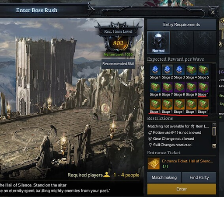The width and height of the screenshot is (224, 197).
Task: Click the Matchmaking button
Action: point(164,177)
